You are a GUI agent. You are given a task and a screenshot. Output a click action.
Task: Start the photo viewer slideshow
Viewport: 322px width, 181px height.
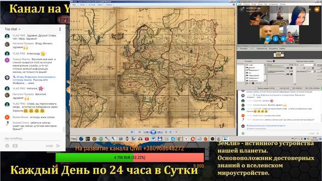click(x=153, y=132)
